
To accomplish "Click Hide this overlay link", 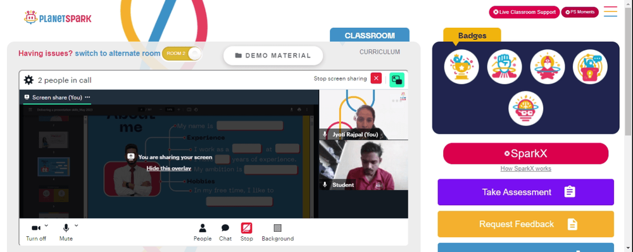I will click(x=169, y=168).
